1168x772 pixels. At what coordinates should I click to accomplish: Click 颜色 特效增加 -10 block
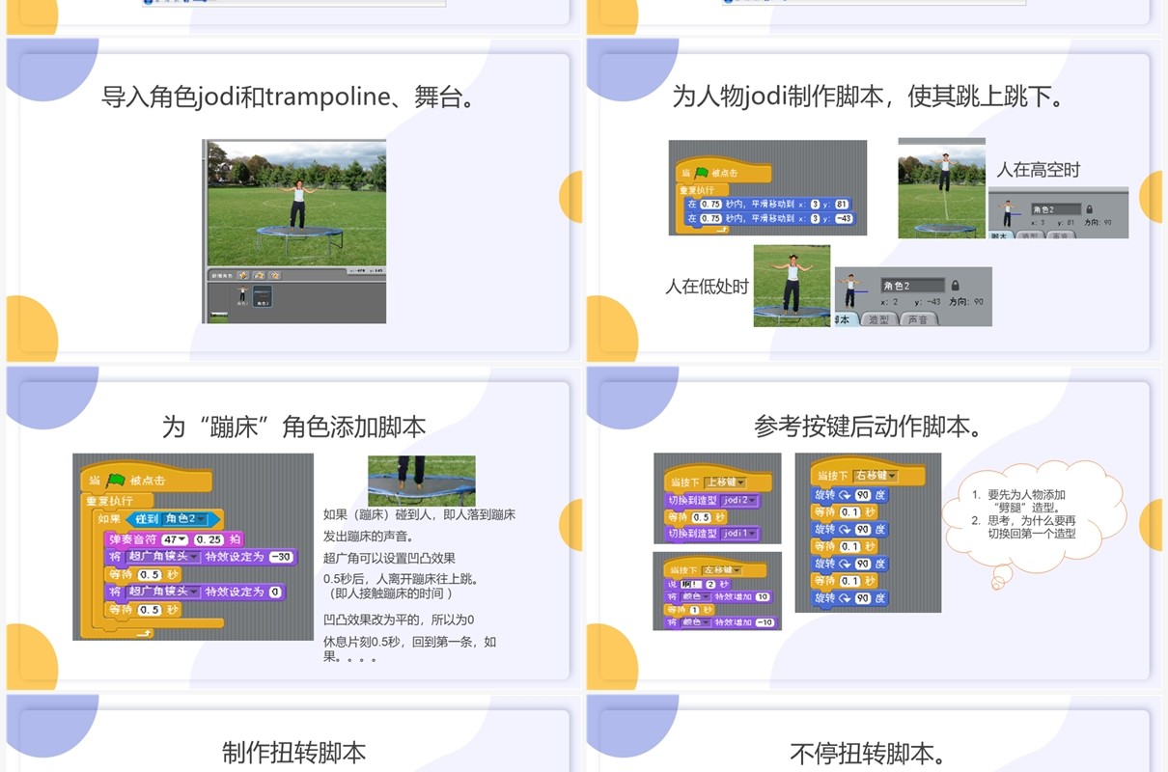click(721, 622)
